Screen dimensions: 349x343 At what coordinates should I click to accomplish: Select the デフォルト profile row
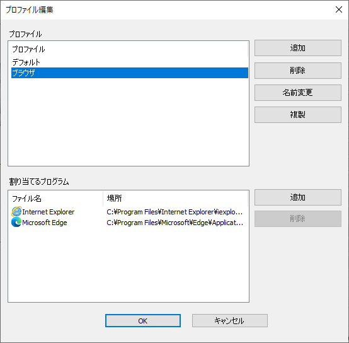pos(130,62)
